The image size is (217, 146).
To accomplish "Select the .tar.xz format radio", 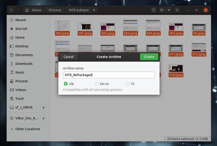I will [x=96, y=84].
